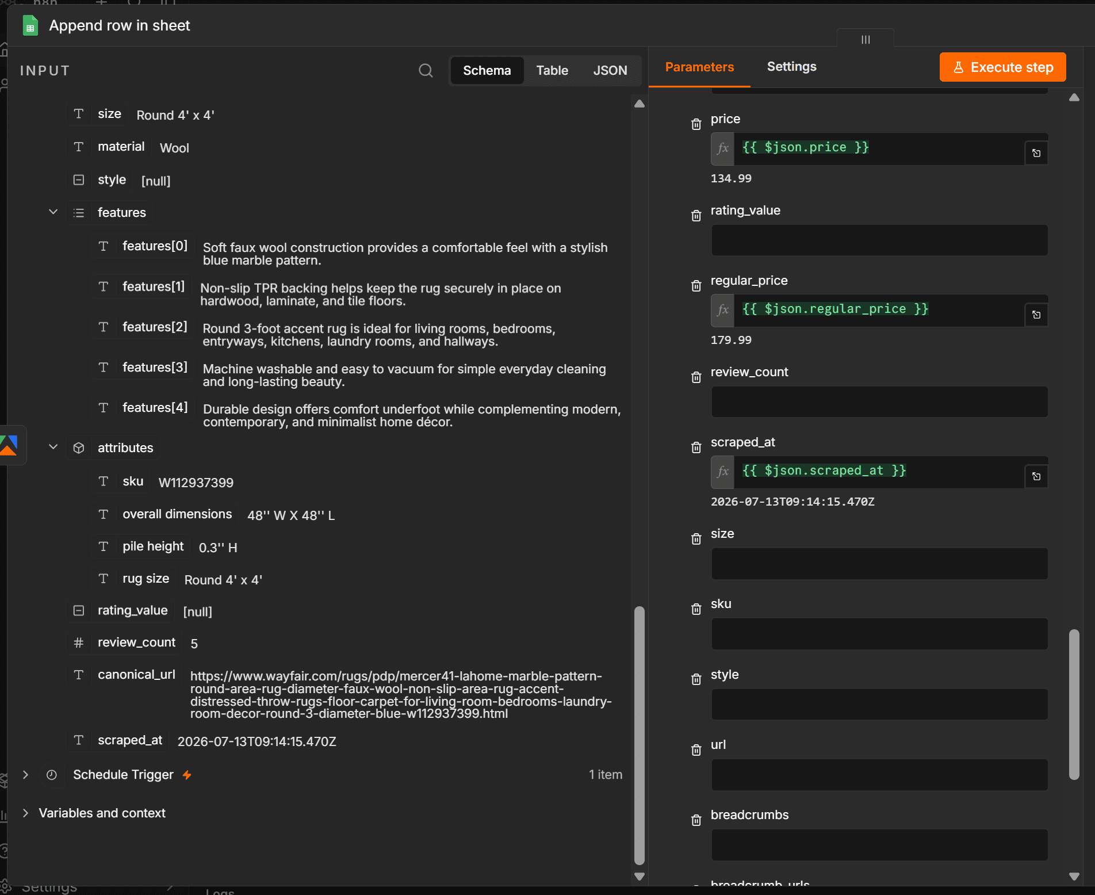
Task: Open the expression editor for the price field
Action: pyautogui.click(x=1036, y=153)
